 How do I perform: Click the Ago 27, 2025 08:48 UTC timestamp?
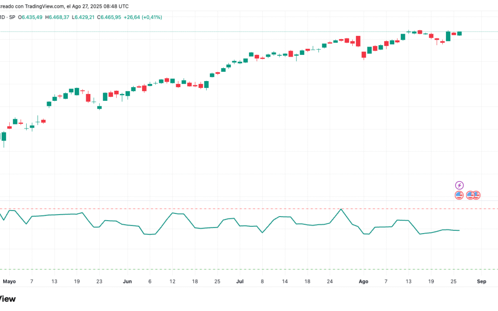99,6
